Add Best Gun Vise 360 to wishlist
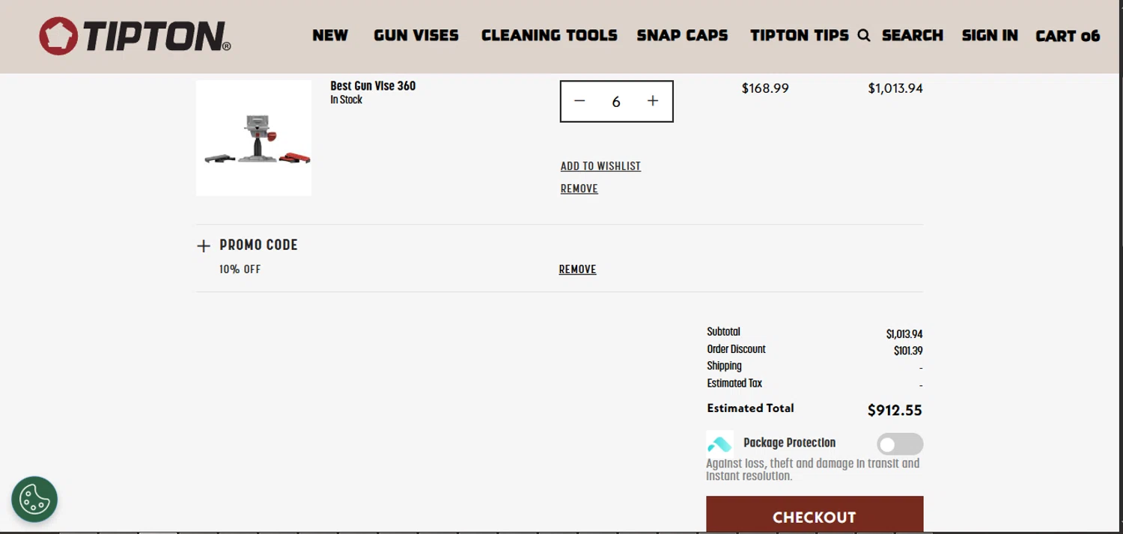1123x534 pixels. pos(600,166)
